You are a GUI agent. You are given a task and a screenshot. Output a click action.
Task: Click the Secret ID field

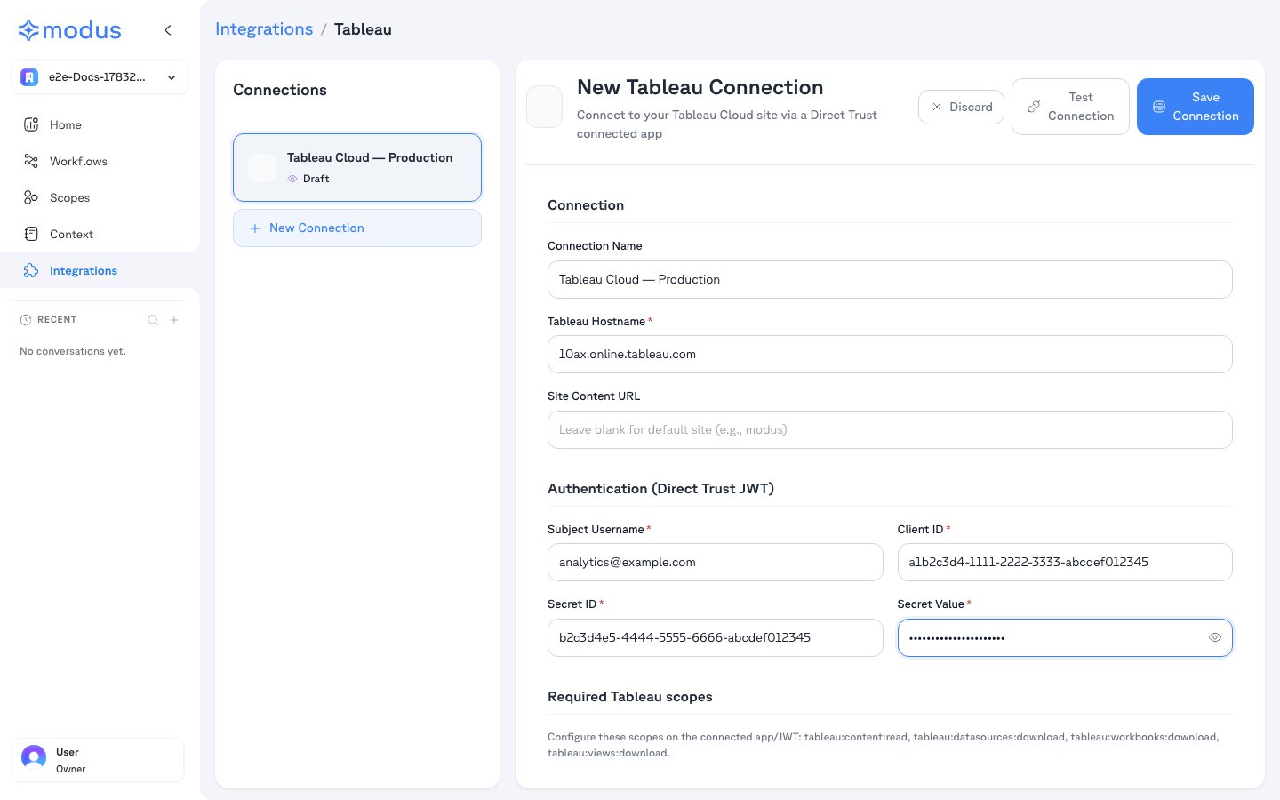[716, 637]
